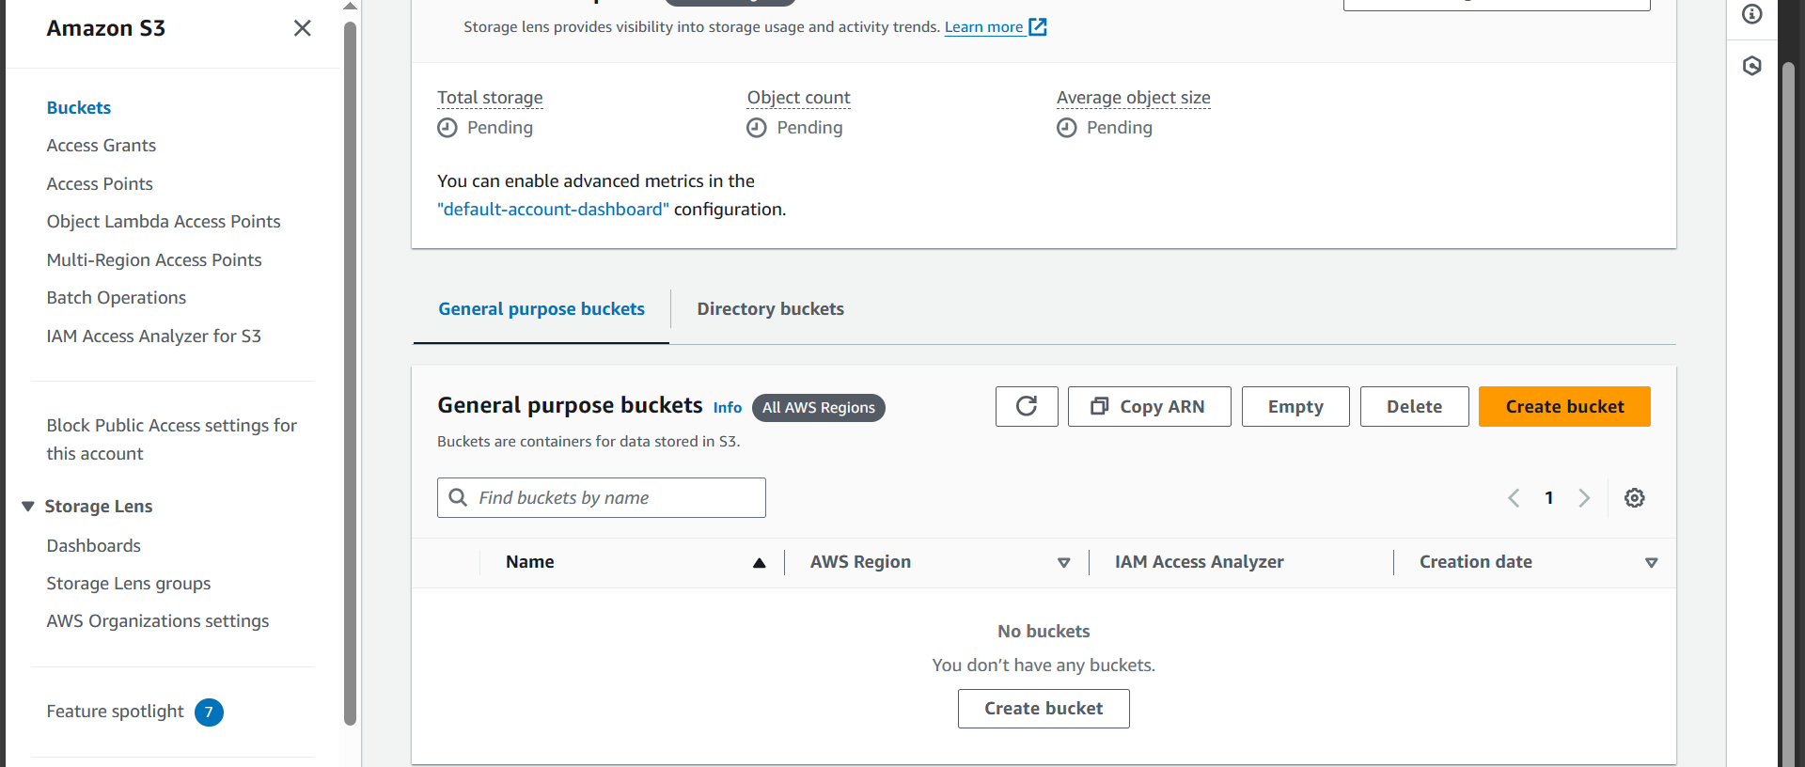Click the Object count label
Viewport: 1805px width, 767px height.
tap(798, 98)
